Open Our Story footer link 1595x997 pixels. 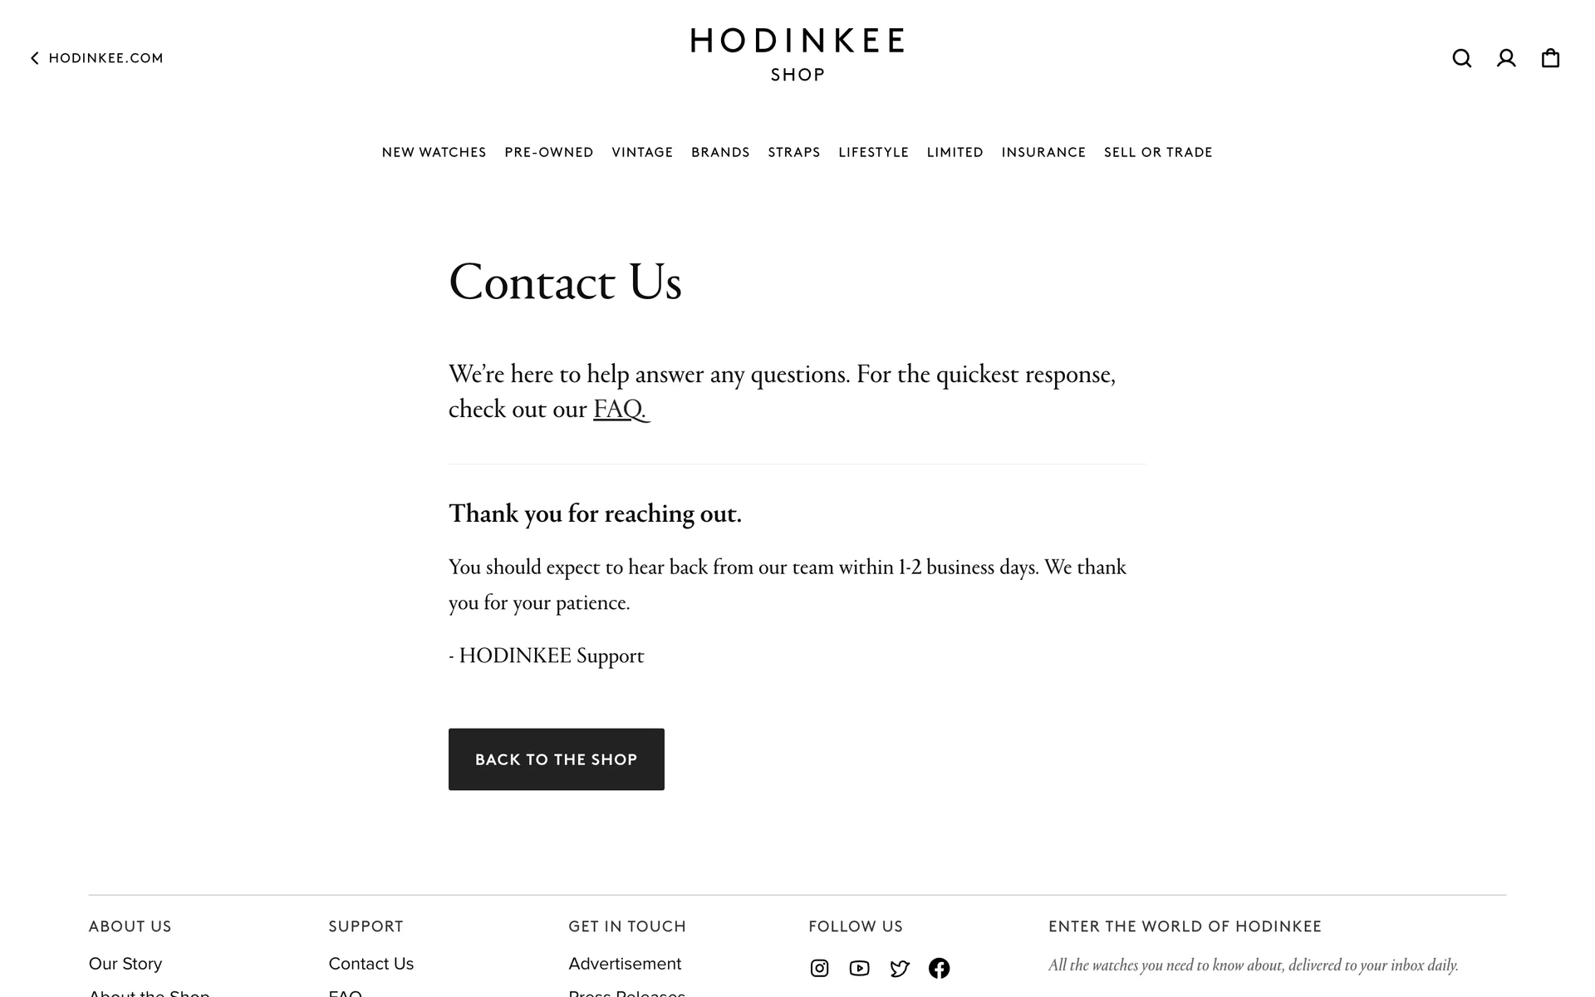pyautogui.click(x=125, y=964)
